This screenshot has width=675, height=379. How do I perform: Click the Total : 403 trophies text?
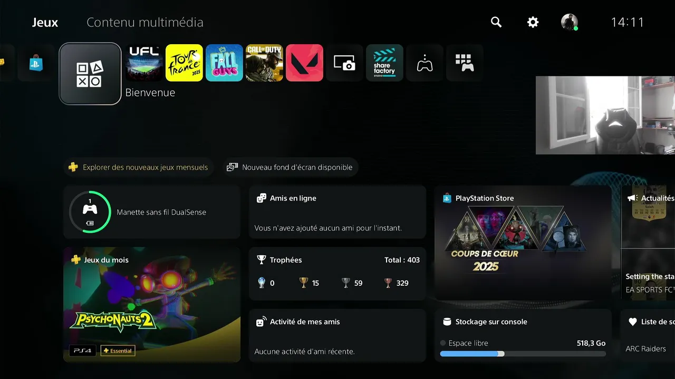click(x=402, y=260)
